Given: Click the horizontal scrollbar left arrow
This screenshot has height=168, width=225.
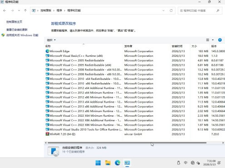Looking at the screenshot, I should click(46, 143).
